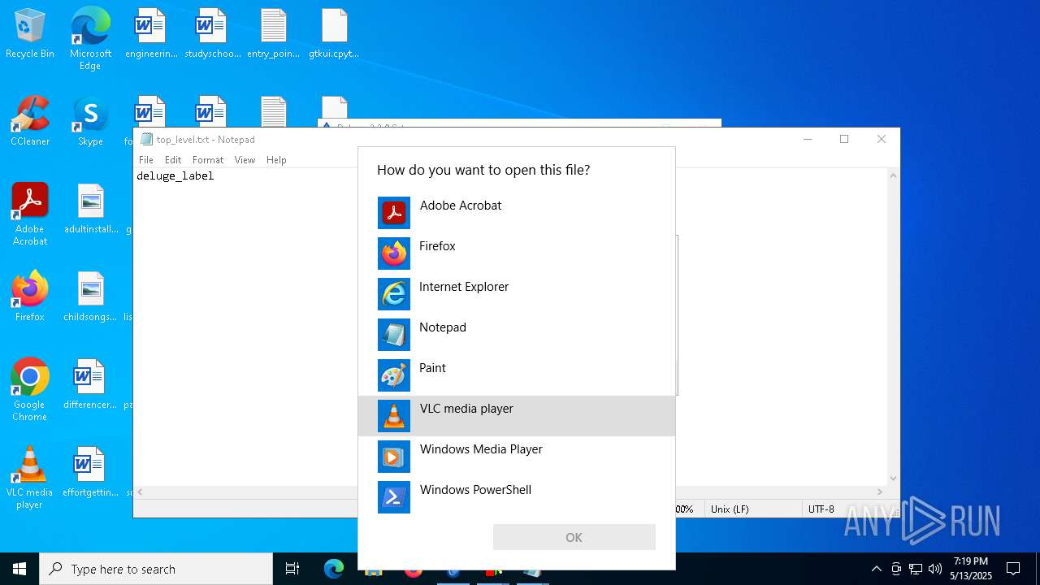This screenshot has height=585, width=1040.
Task: Select the Firefox desktop shortcut
Action: (x=30, y=297)
